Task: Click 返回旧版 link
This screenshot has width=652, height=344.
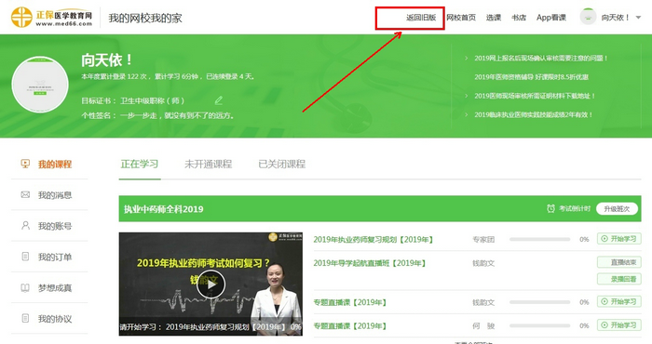Action: coord(421,18)
